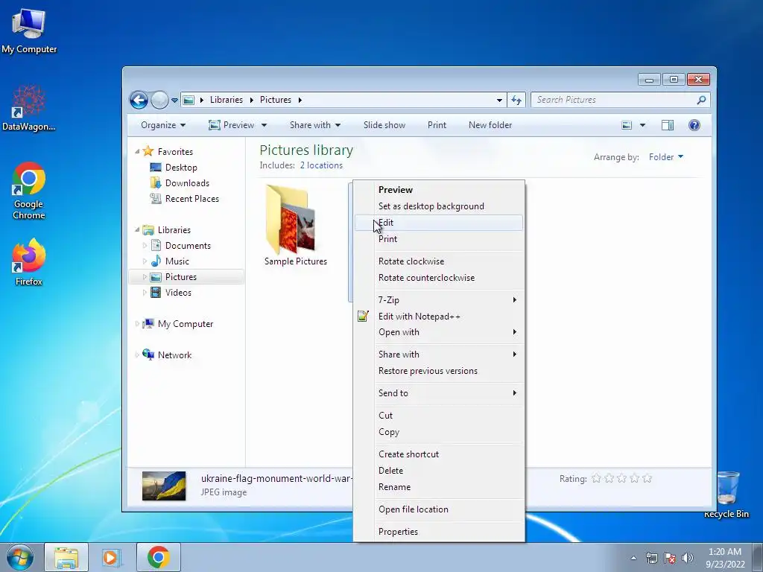
Task: Click the volume speaker tray icon
Action: (x=688, y=558)
